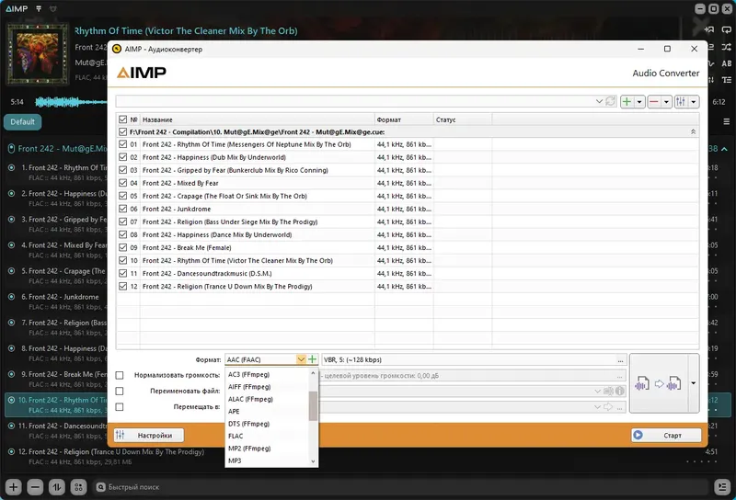
Task: Click the grid misc button in AIMP bottom bar
Action: [x=78, y=487]
